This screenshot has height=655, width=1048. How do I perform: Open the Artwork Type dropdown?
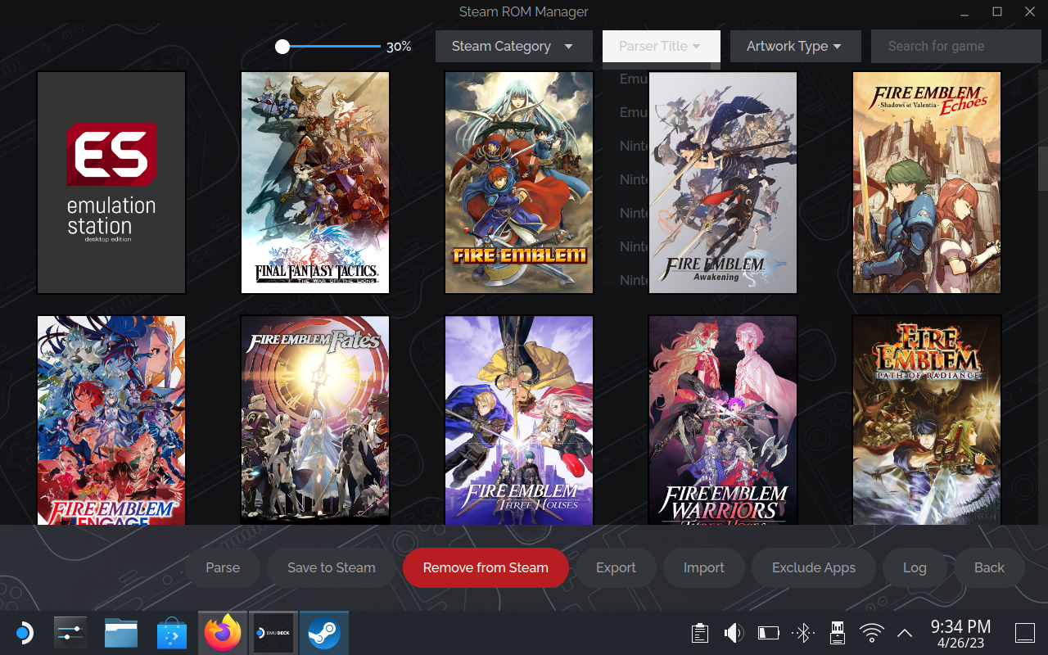795,46
